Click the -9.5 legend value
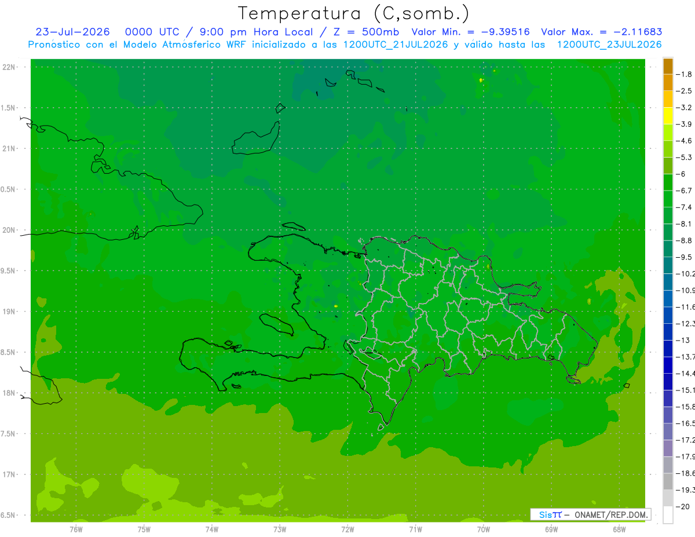Viewport: 695px width, 537px height. [685, 257]
